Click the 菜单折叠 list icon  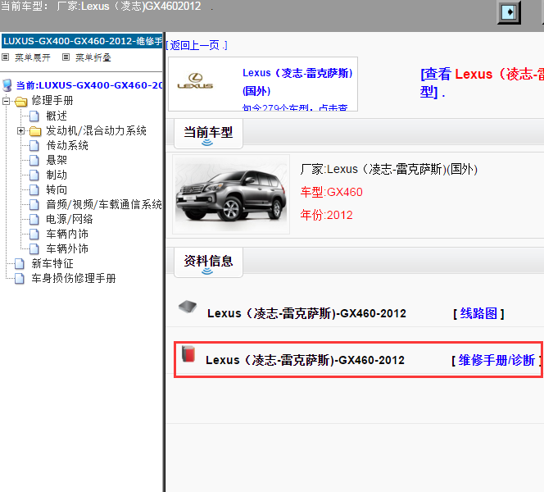66,57
